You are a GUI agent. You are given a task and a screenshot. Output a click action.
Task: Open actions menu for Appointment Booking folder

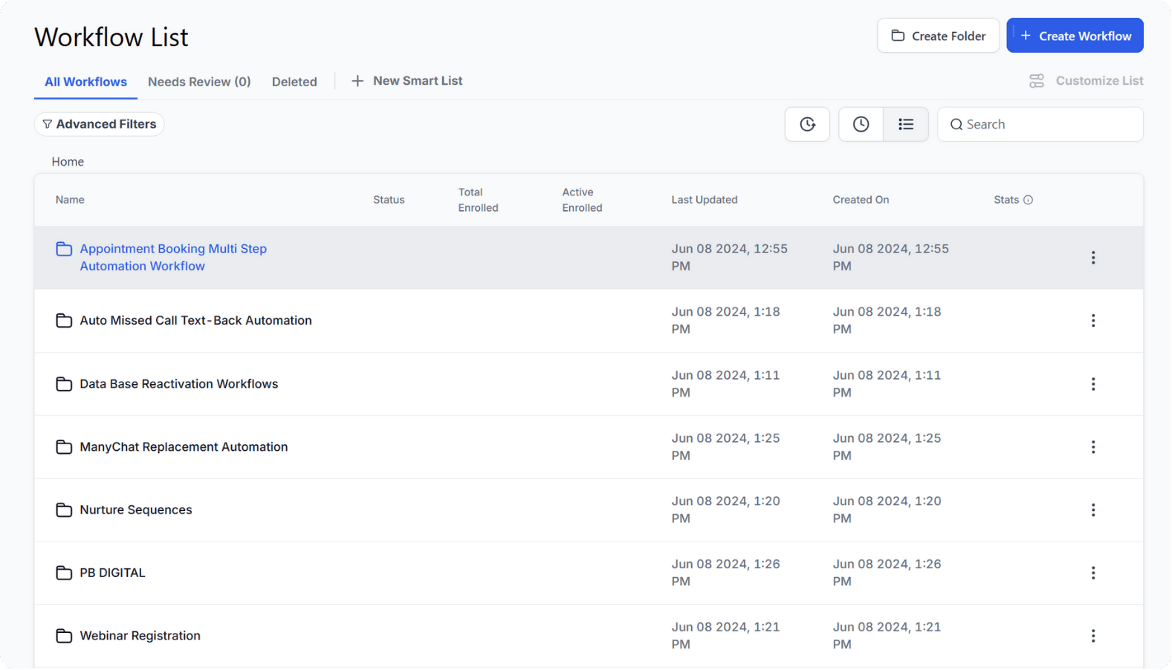[1092, 258]
